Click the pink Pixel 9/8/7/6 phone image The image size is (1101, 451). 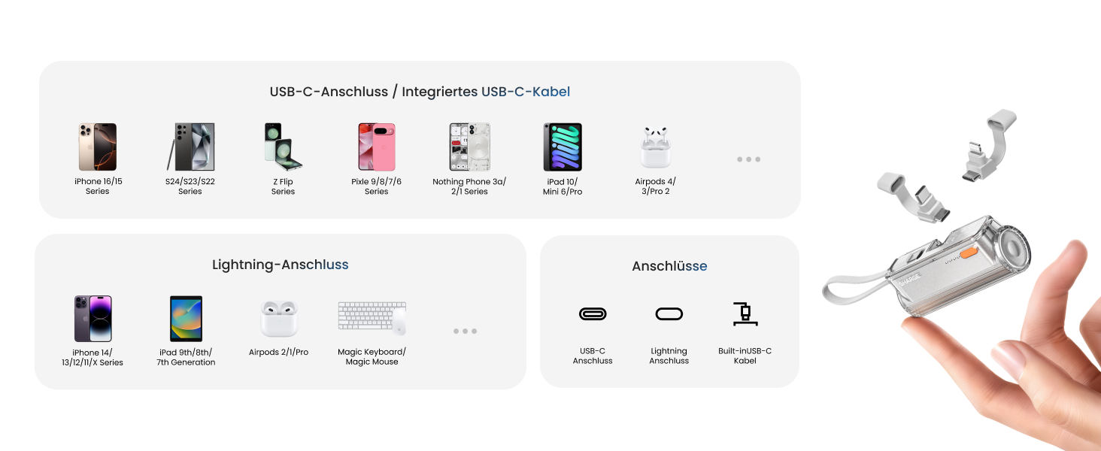376,147
